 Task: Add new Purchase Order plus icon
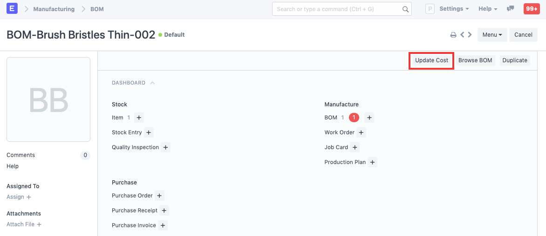tap(159, 196)
